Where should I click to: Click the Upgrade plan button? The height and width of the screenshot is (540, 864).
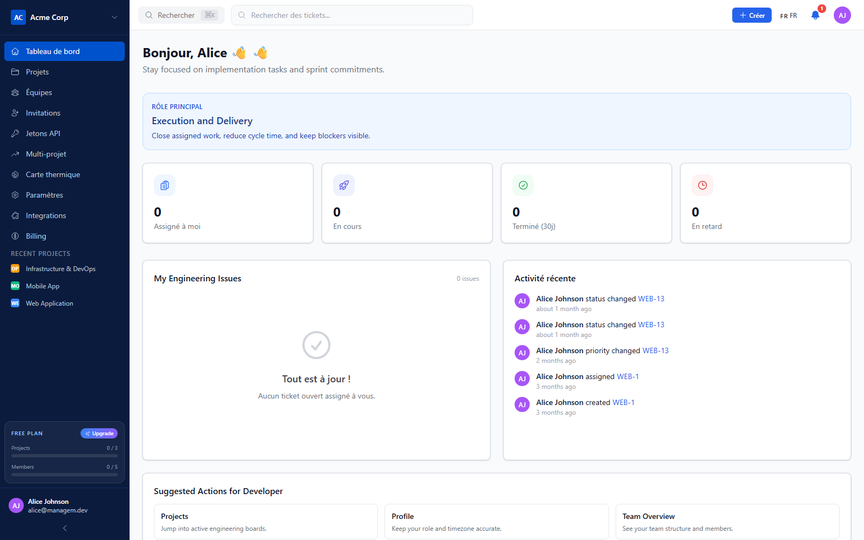[x=99, y=434]
